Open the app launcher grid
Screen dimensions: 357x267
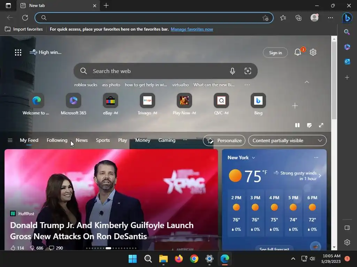(18, 52)
